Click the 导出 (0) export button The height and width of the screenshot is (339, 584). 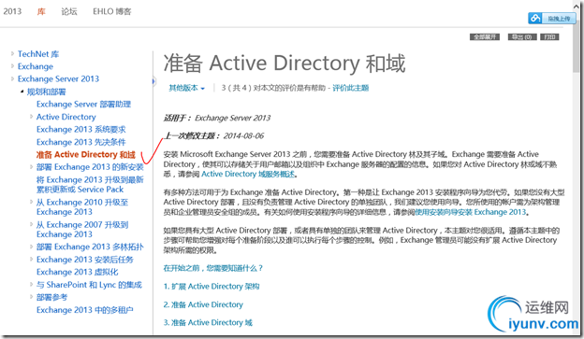(x=522, y=36)
